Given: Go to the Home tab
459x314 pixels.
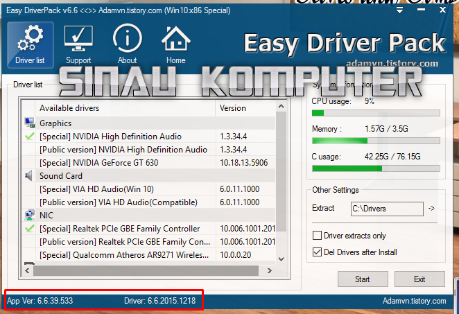Looking at the screenshot, I should (x=176, y=45).
